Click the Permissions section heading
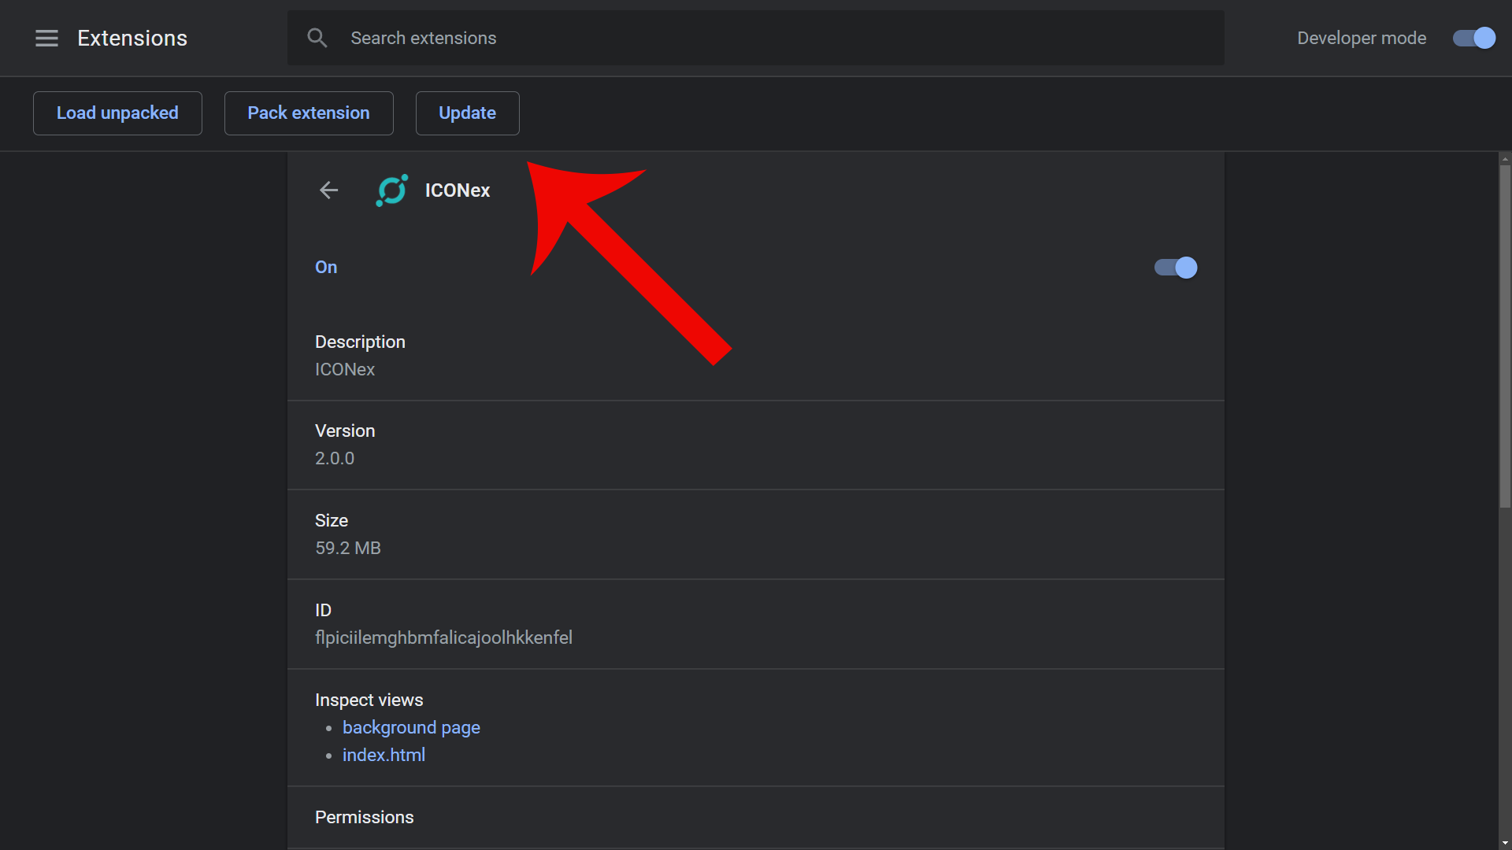The height and width of the screenshot is (850, 1512). pyautogui.click(x=364, y=817)
